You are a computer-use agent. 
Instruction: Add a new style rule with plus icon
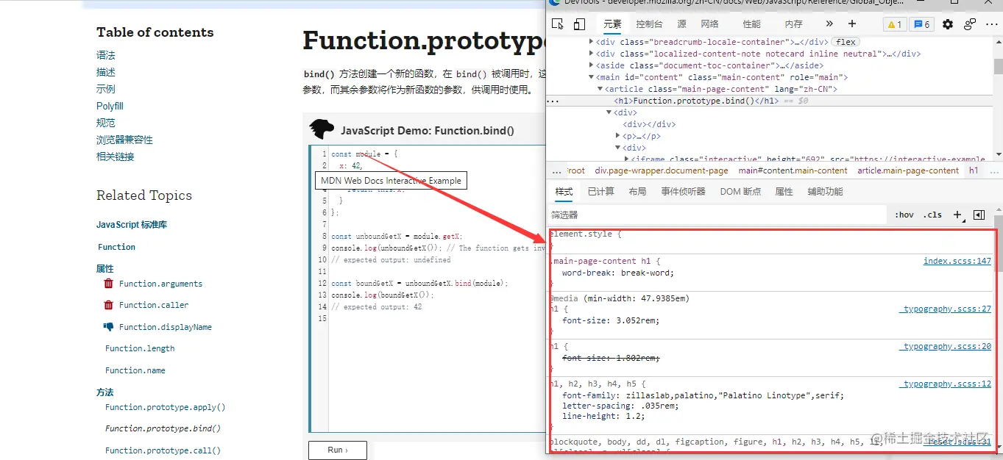(957, 215)
